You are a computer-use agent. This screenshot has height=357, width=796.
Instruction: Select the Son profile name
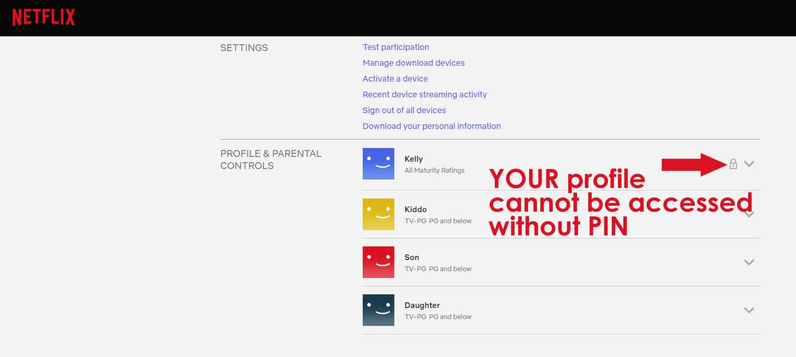412,257
